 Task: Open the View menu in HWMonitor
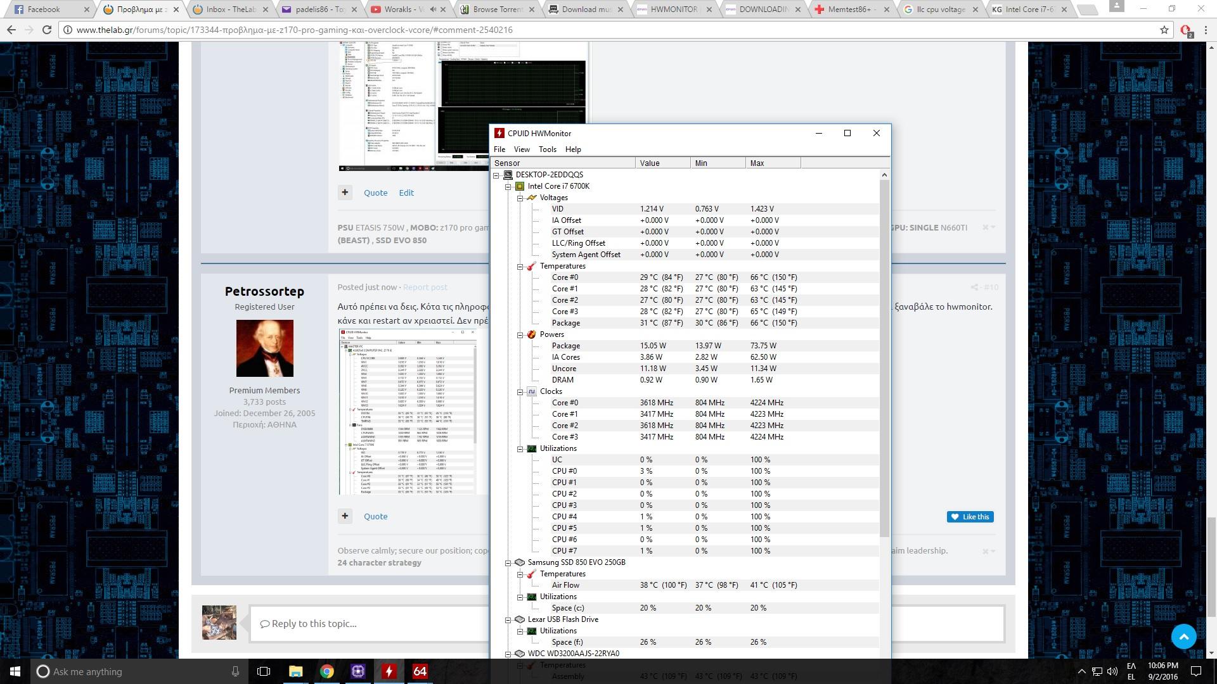521,149
